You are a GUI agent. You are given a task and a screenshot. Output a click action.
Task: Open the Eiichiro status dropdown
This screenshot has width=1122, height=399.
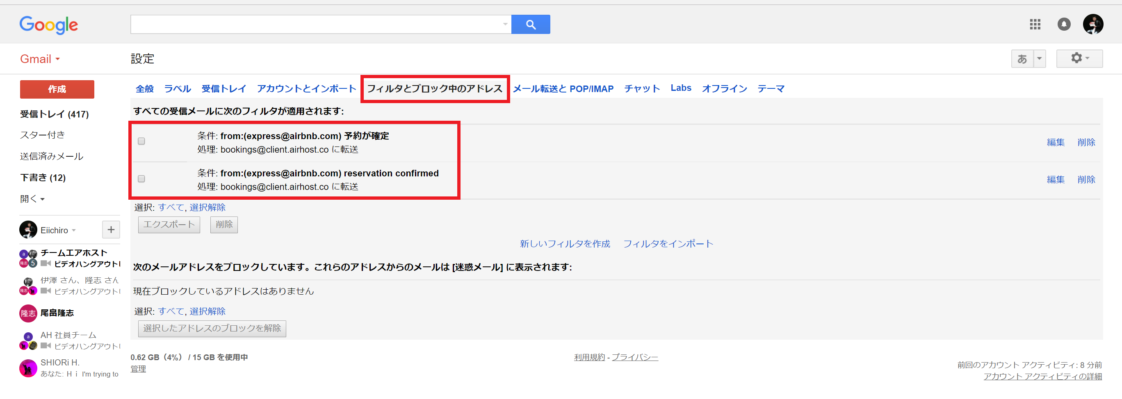coord(73,230)
